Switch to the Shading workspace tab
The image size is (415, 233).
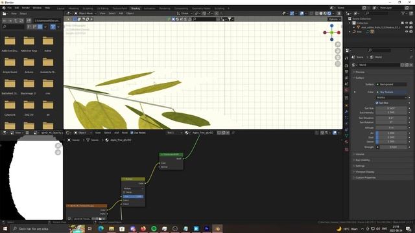136,8
